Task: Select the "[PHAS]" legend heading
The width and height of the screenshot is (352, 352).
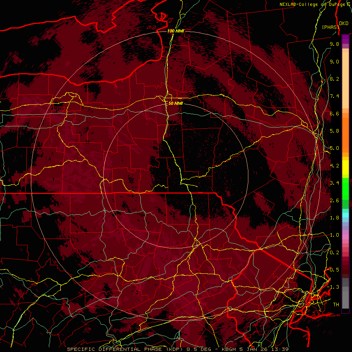Action: pos(330,27)
